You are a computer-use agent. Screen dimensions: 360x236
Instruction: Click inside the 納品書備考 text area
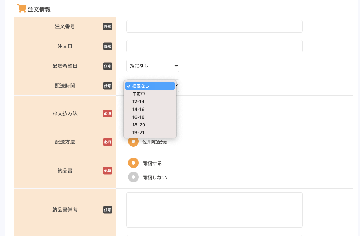point(214,210)
